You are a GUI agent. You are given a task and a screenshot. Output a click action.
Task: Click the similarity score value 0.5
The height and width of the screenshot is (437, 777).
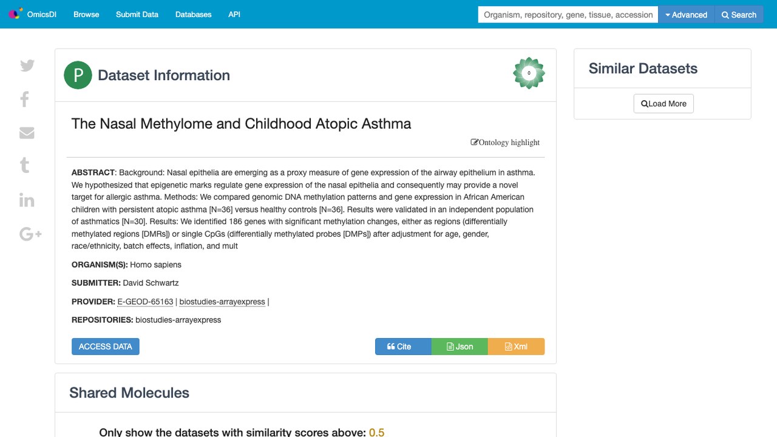pyautogui.click(x=377, y=432)
